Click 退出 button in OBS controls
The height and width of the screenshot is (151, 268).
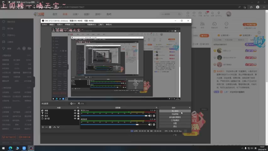(x=175, y=127)
